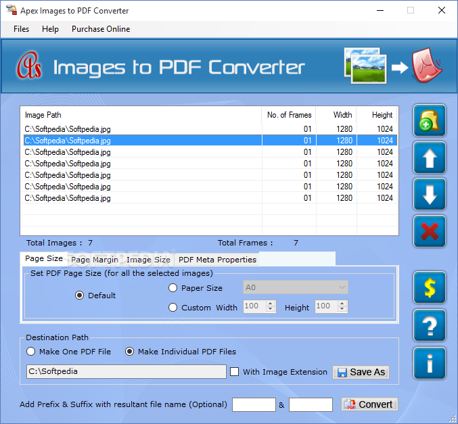
Task: Switch to the Page Margin tab
Action: click(x=95, y=260)
